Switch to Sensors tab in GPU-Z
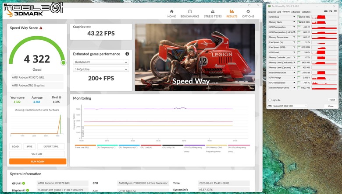The height and width of the screenshot is (194, 342). 286,12
